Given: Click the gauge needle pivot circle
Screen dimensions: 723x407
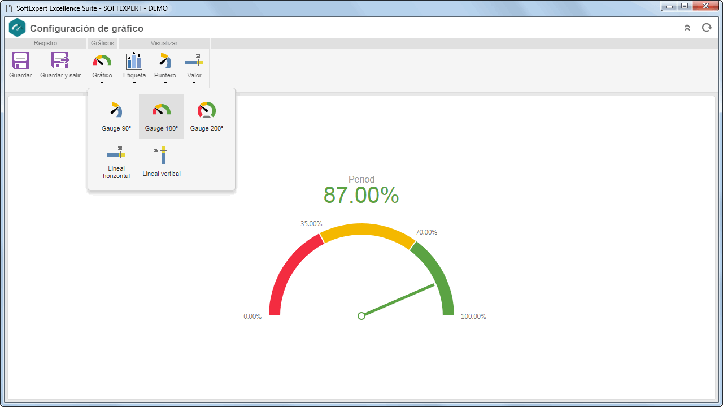Looking at the screenshot, I should (x=361, y=316).
